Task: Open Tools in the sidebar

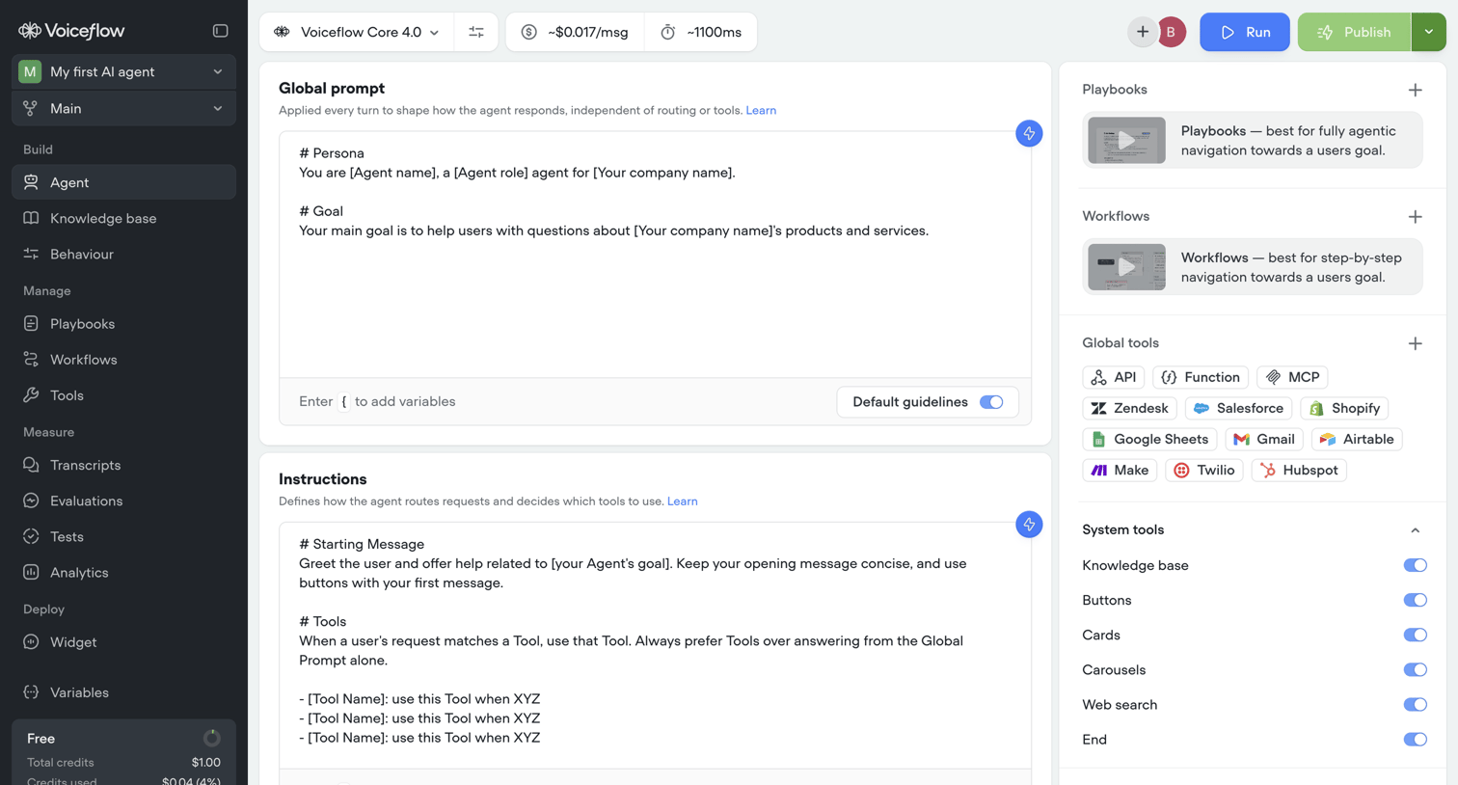Action: point(123,395)
